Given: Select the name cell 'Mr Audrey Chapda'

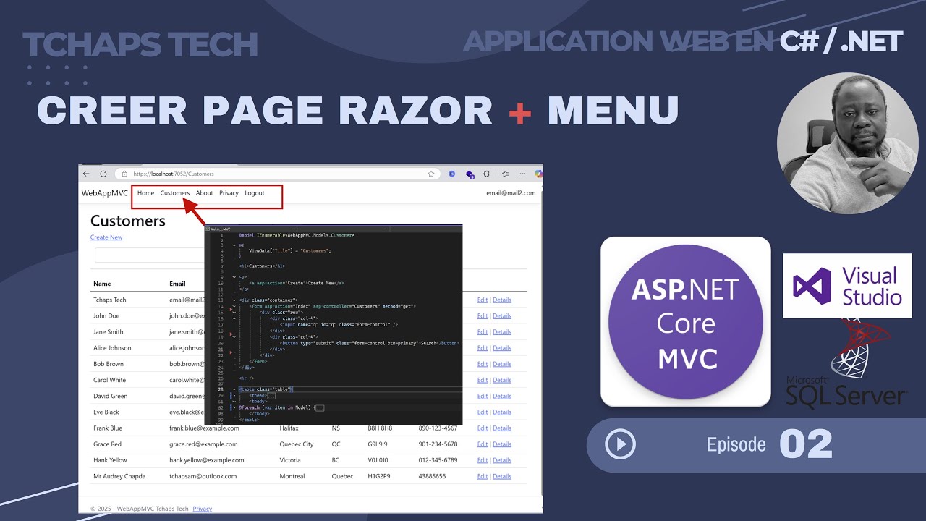Looking at the screenshot, I should pos(119,476).
